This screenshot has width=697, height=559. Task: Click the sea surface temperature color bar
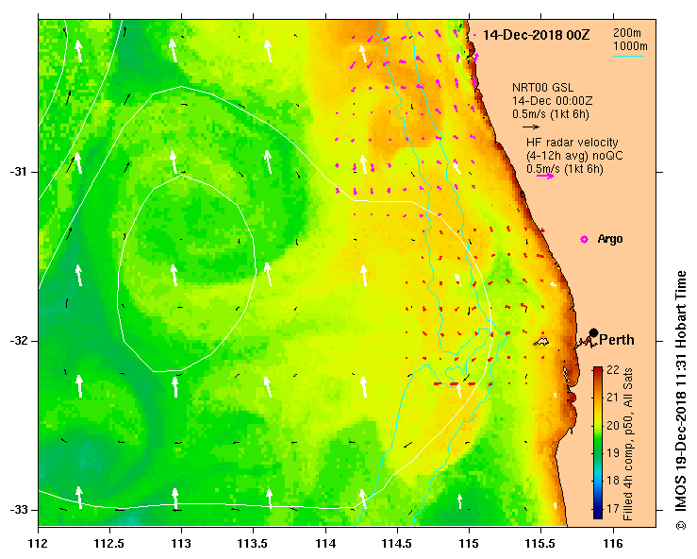tap(598, 443)
